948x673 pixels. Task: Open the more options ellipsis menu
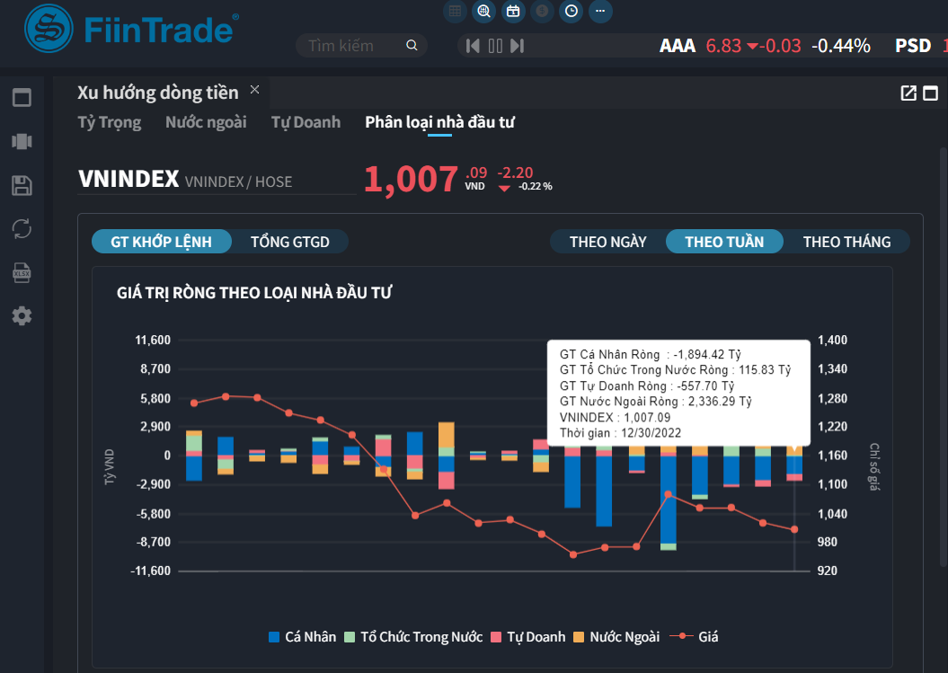click(599, 12)
